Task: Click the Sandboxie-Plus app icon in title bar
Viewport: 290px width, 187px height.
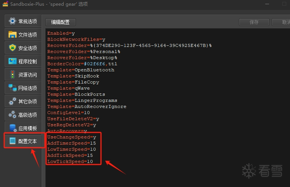Action: click(5, 4)
